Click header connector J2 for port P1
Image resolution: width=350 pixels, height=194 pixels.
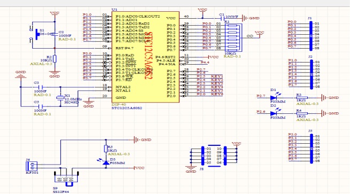311,74
